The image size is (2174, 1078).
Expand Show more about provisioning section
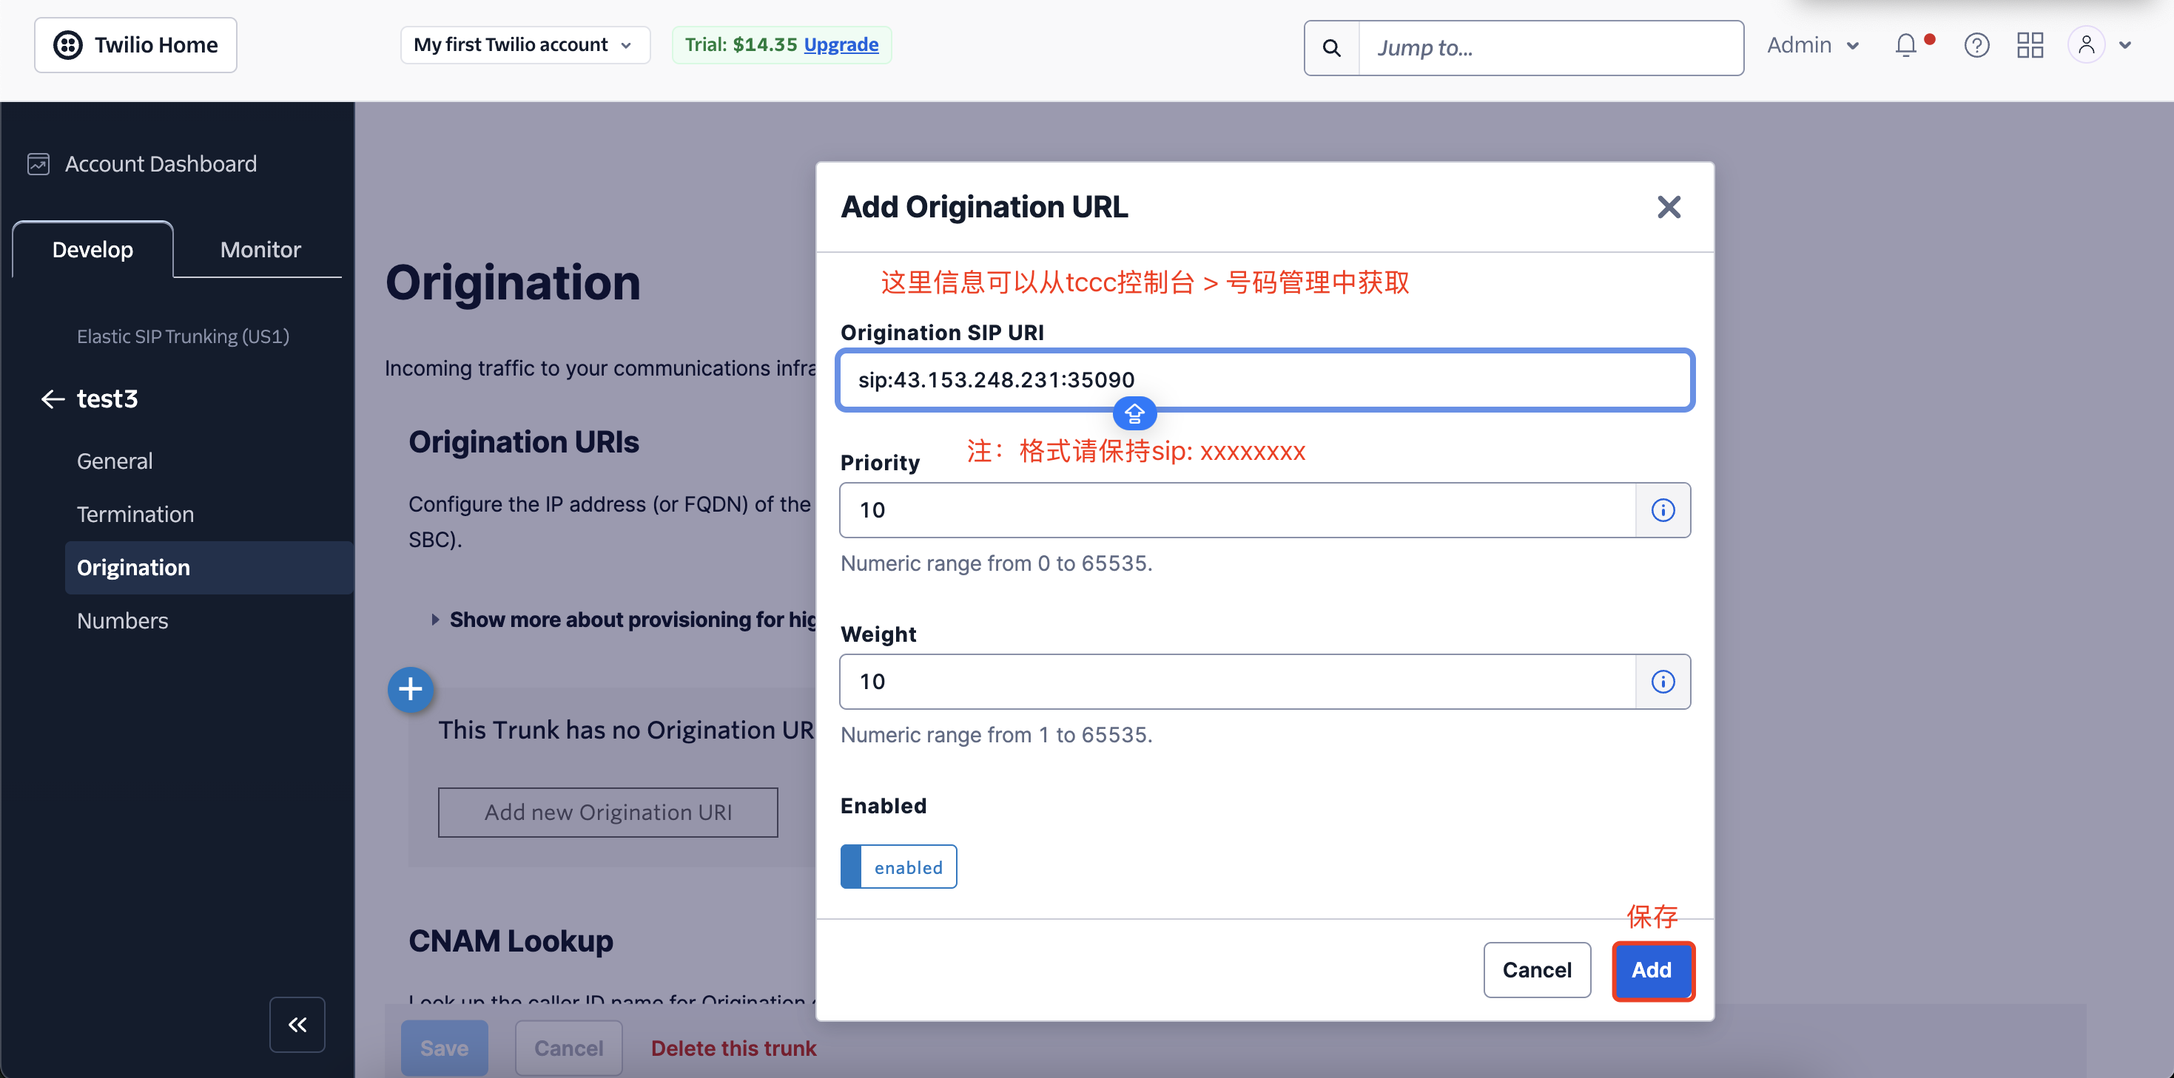tap(625, 619)
